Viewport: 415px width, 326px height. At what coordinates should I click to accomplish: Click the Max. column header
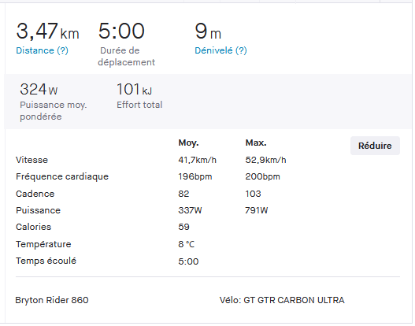pos(257,143)
